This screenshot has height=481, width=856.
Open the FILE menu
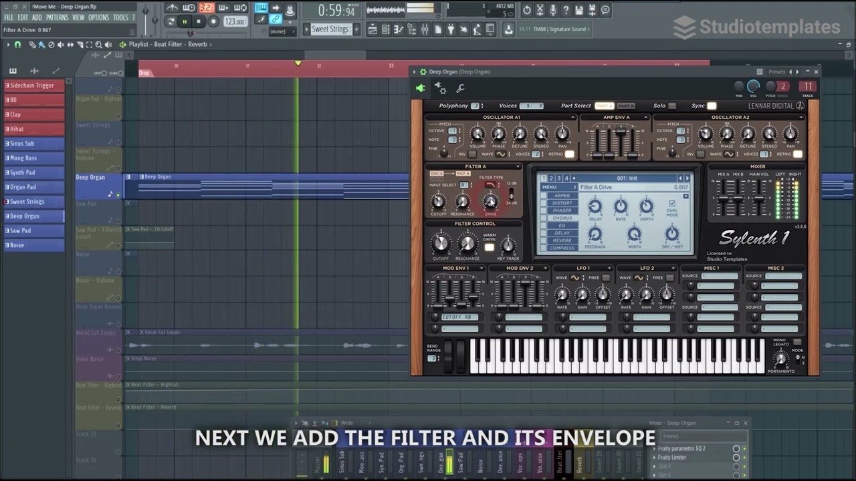click(x=9, y=17)
